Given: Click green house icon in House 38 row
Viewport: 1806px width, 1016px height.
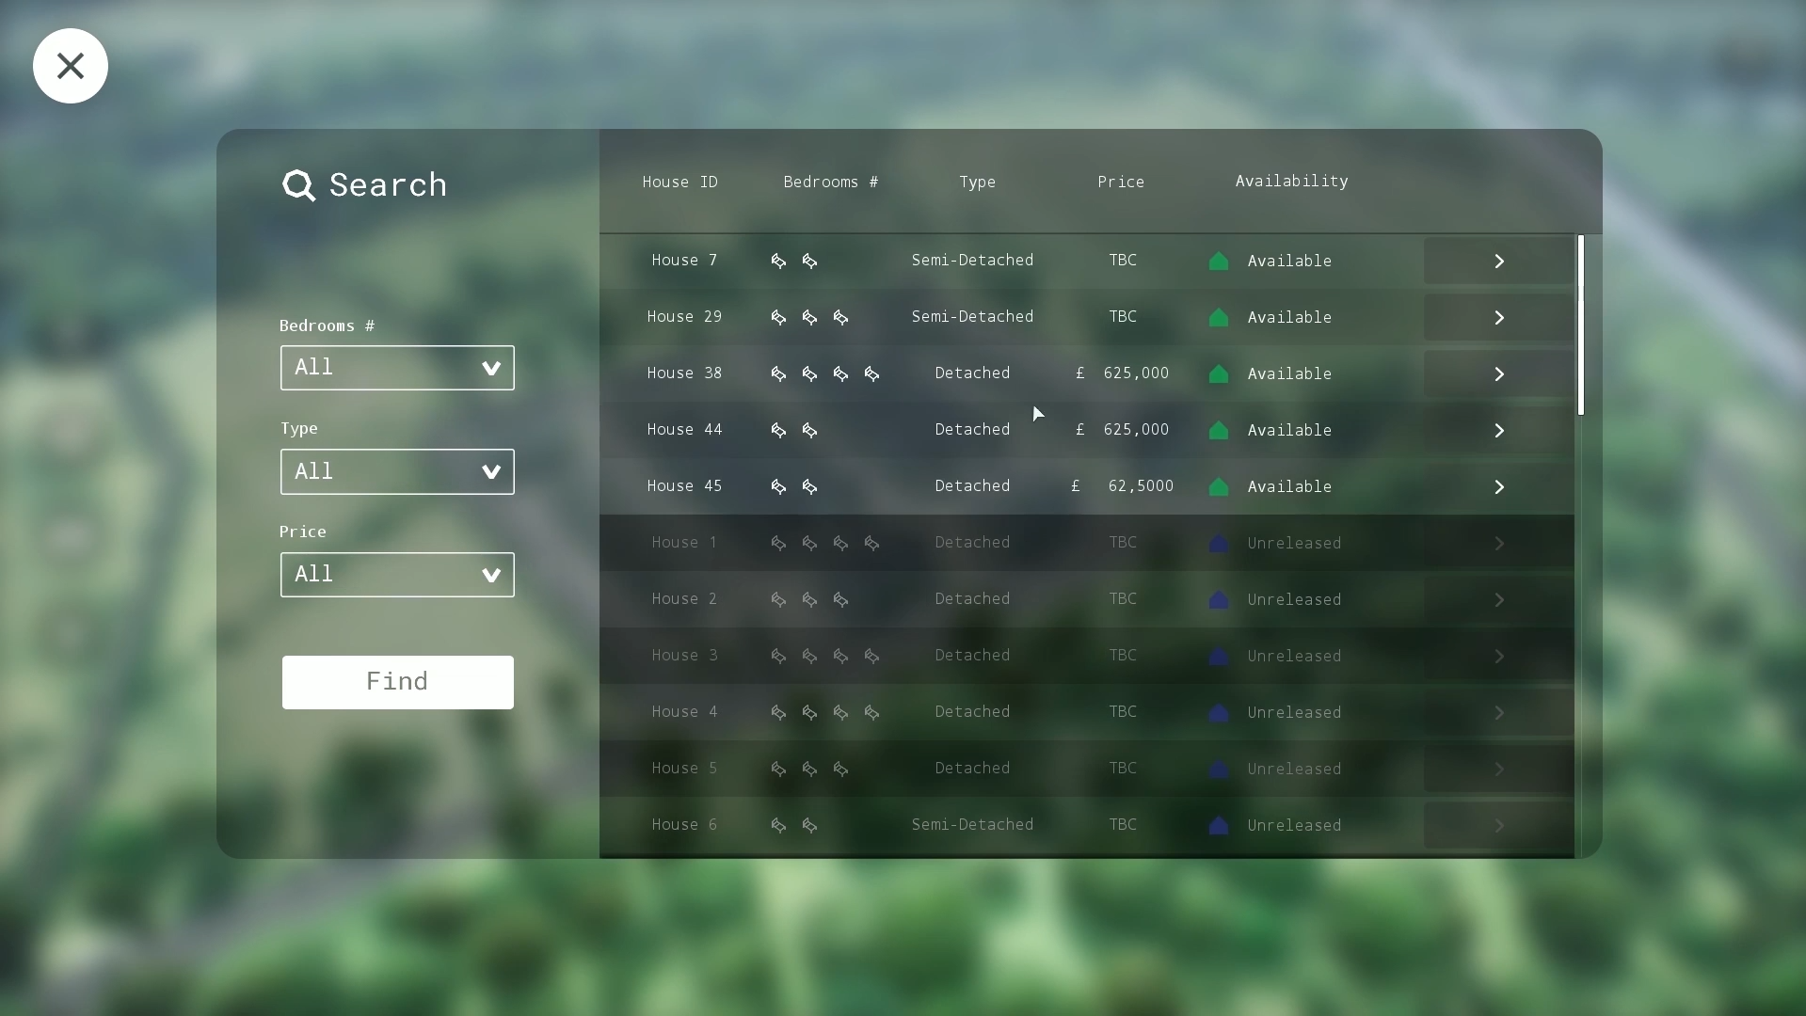Looking at the screenshot, I should [1218, 374].
